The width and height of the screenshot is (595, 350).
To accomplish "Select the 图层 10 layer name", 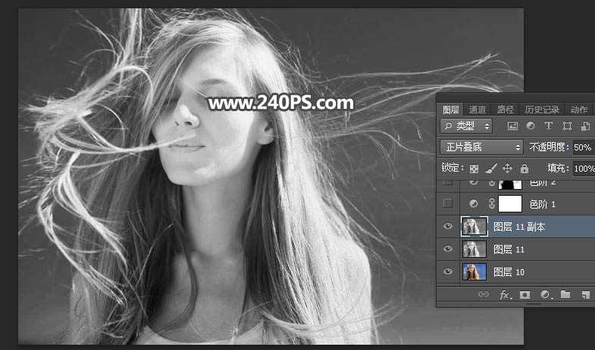I will coord(509,272).
